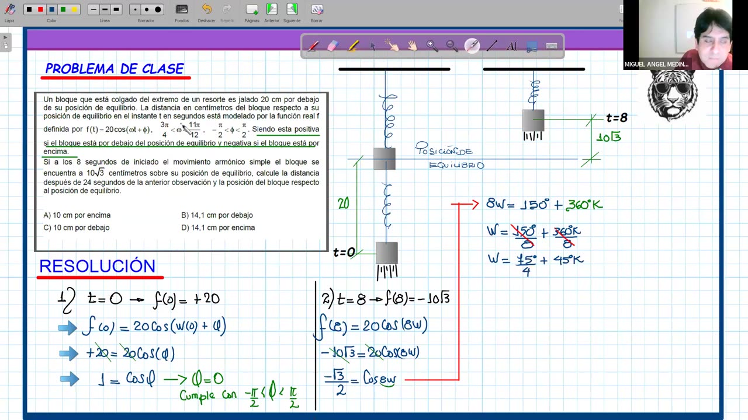This screenshot has height=420, width=748.
Task: Pick the yellow highlighter in floating toolbar
Action: 353,46
